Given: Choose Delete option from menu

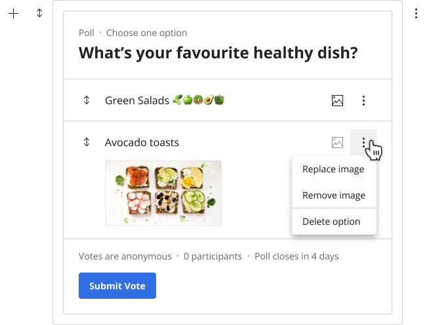Looking at the screenshot, I should tap(331, 221).
